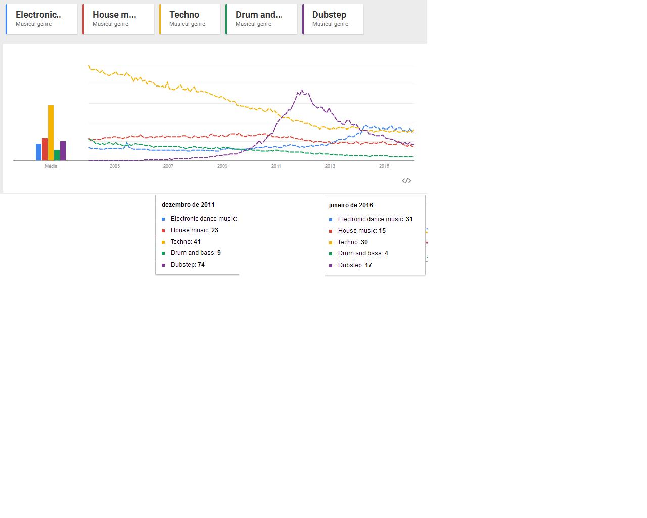This screenshot has height=518, width=647.
Task: Select the Dubstep musical genre card
Action: tap(333, 19)
